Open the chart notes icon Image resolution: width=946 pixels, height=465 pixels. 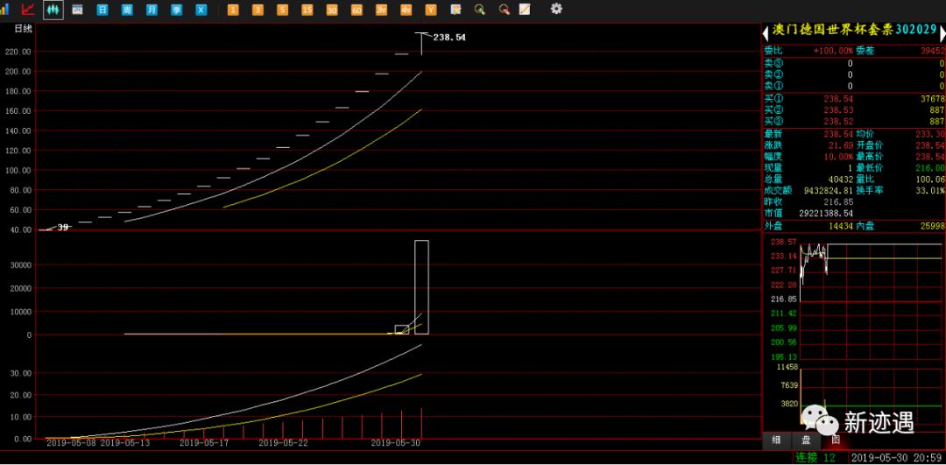tap(455, 10)
